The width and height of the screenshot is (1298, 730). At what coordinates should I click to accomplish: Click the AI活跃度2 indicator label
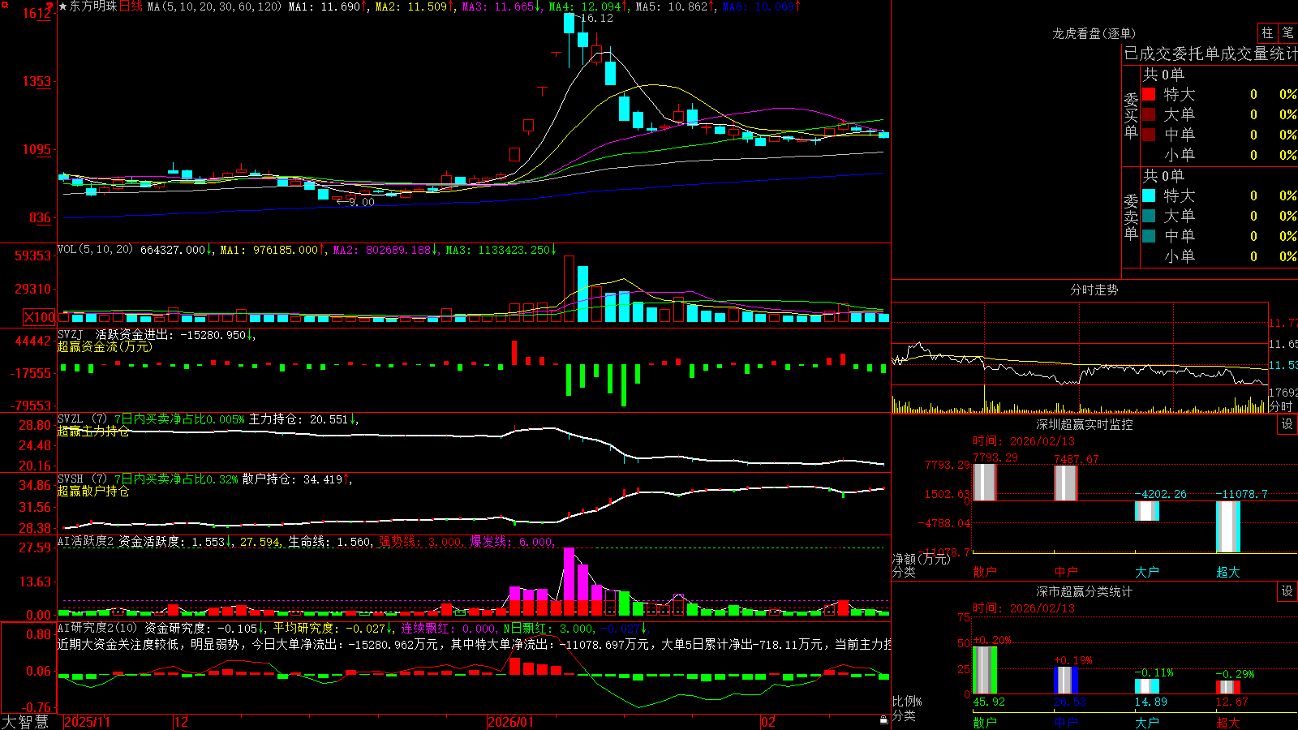86,541
